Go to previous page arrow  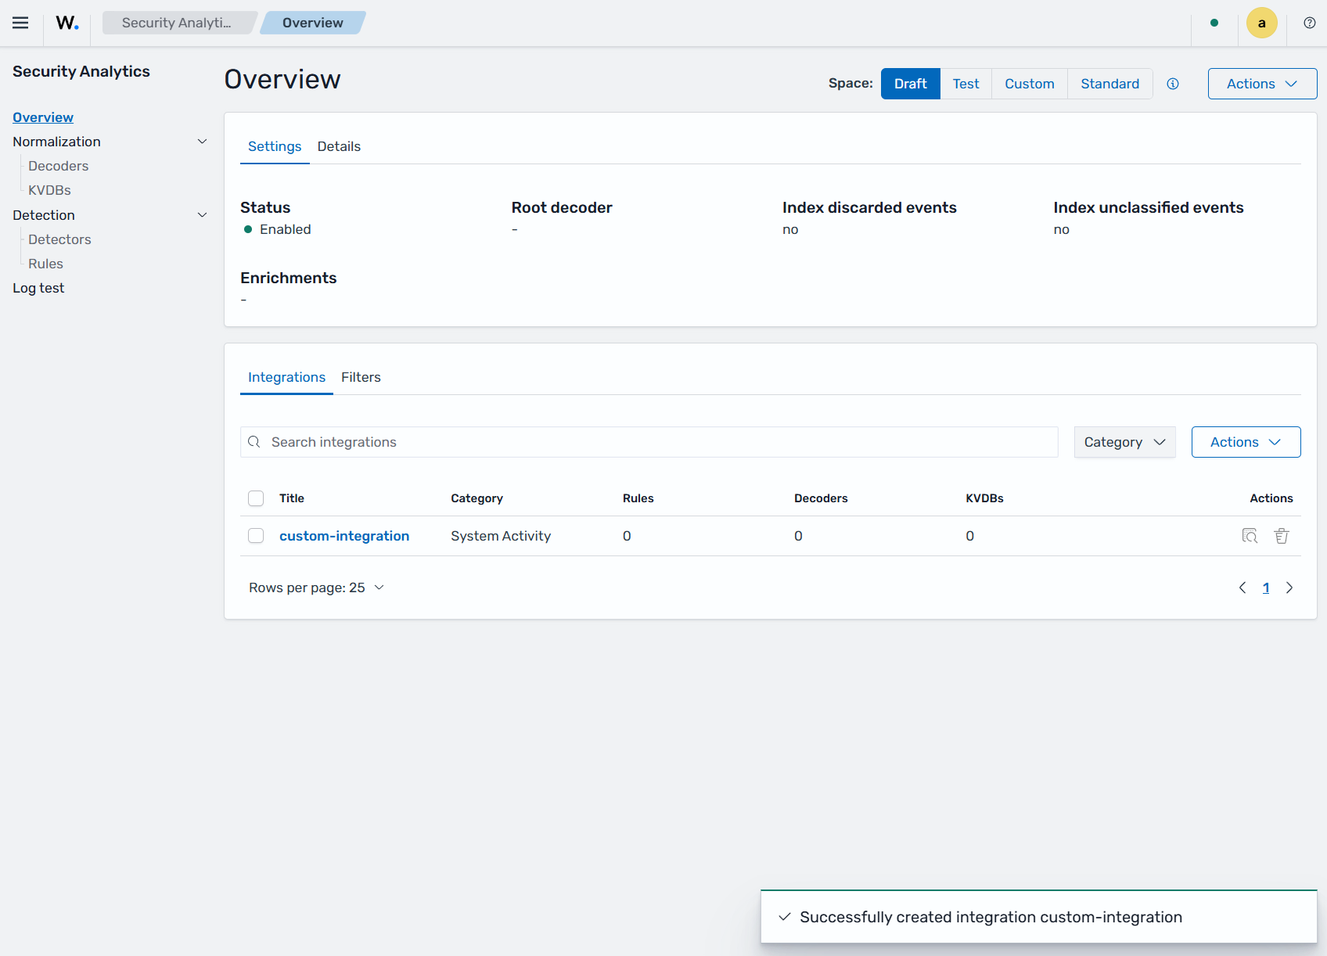(1242, 588)
